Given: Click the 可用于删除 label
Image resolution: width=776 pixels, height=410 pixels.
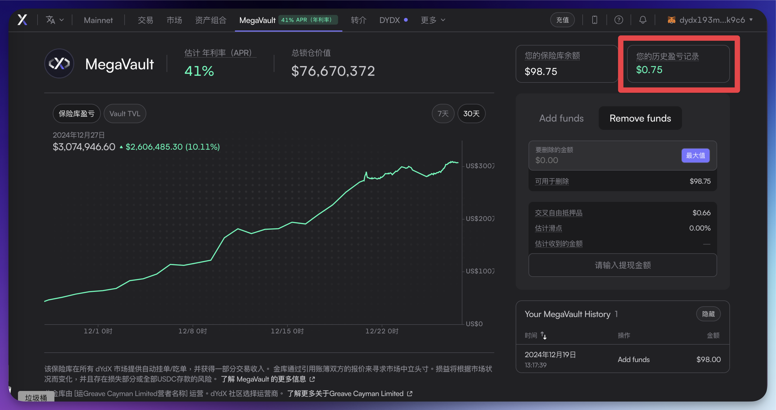Looking at the screenshot, I should (552, 181).
